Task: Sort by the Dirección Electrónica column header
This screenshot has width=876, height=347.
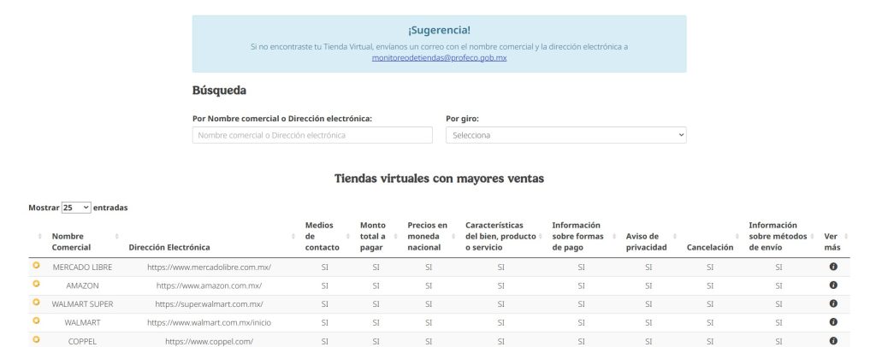Action: [169, 247]
